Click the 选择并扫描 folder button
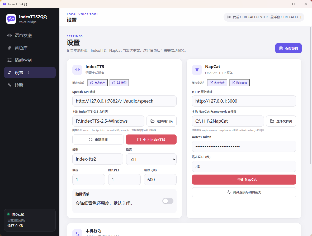 pos(162,121)
